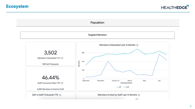
Task: Open the Targeted Members tab
Action: (97, 35)
